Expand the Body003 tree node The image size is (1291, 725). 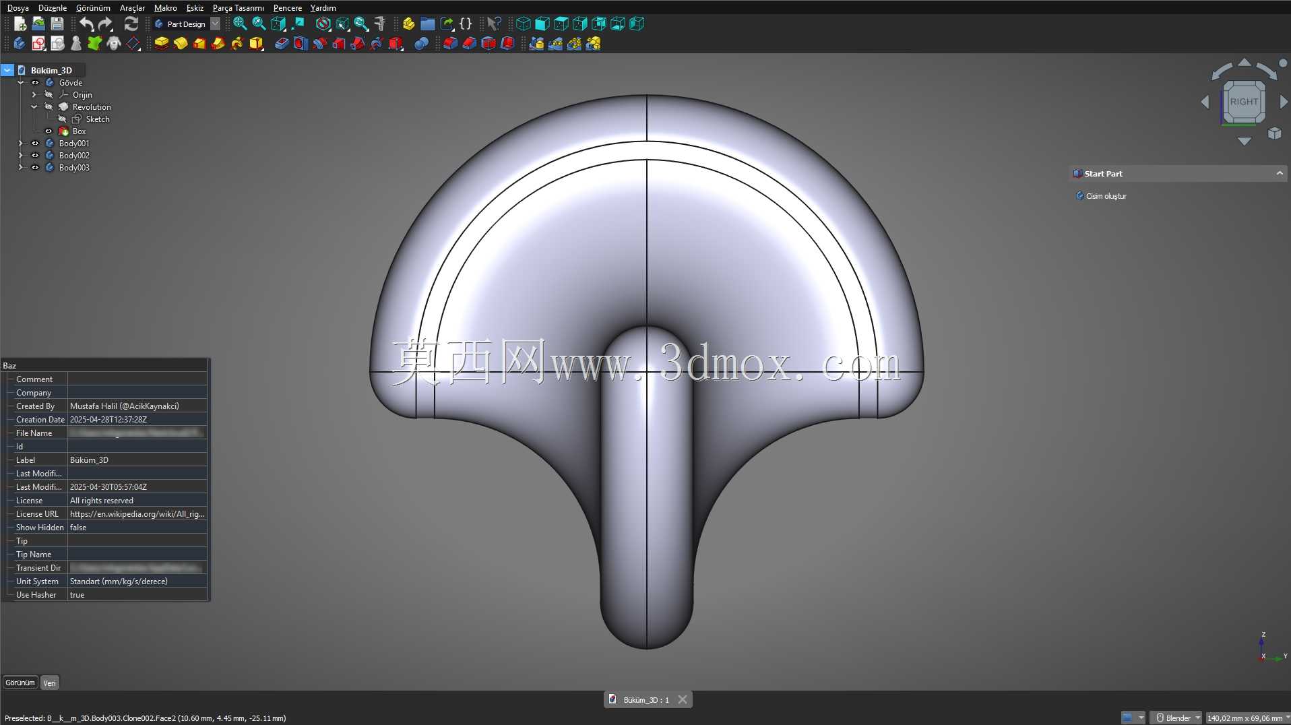(21, 168)
